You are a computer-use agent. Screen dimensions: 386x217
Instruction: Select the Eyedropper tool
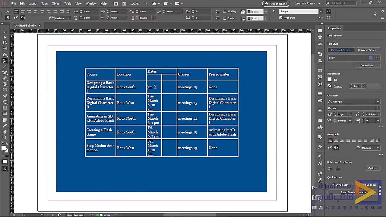5,126
